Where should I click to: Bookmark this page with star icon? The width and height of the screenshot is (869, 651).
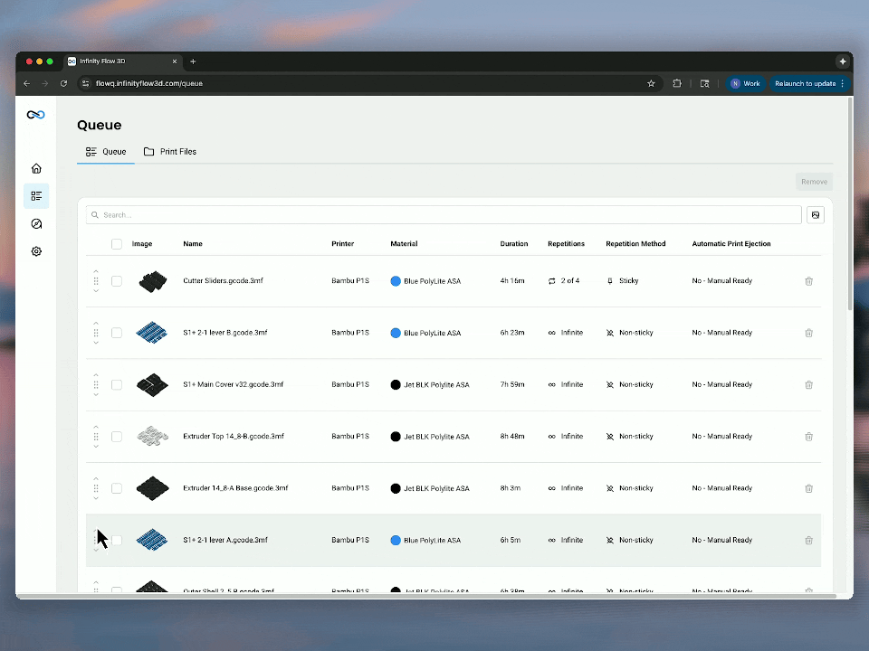651,83
